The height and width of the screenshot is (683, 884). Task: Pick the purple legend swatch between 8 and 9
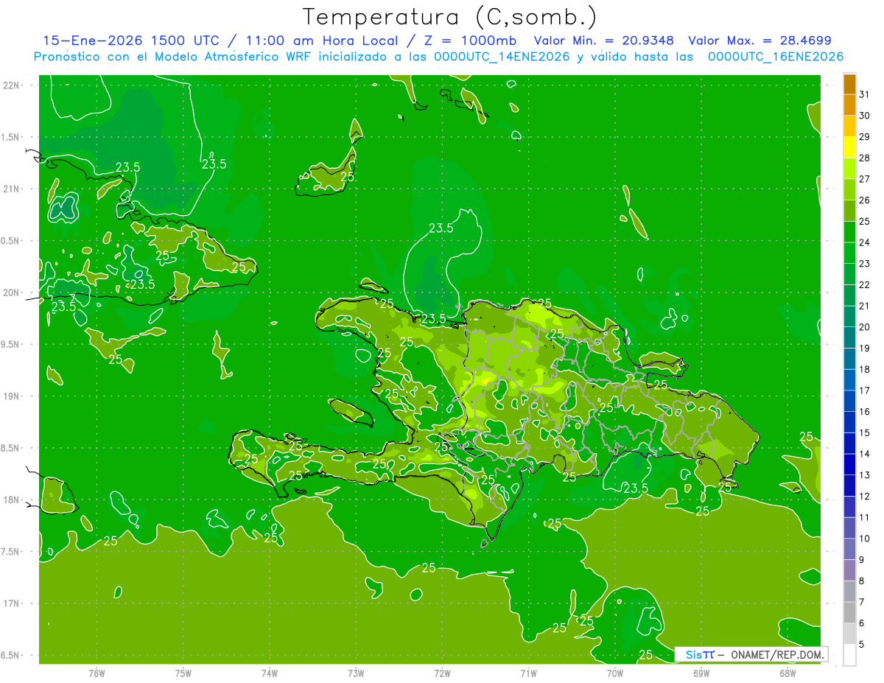tap(849, 570)
